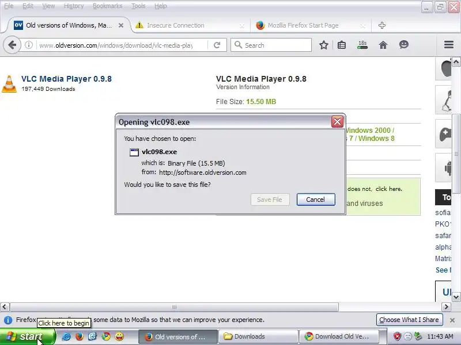Open the Firefox hamburger menu
This screenshot has width=461, height=345.
coord(449,45)
